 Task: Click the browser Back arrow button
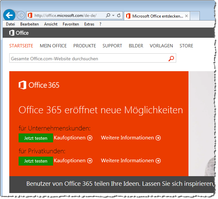click(9, 15)
